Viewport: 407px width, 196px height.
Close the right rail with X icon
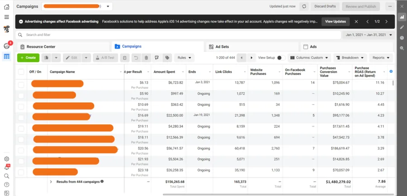(402, 6)
